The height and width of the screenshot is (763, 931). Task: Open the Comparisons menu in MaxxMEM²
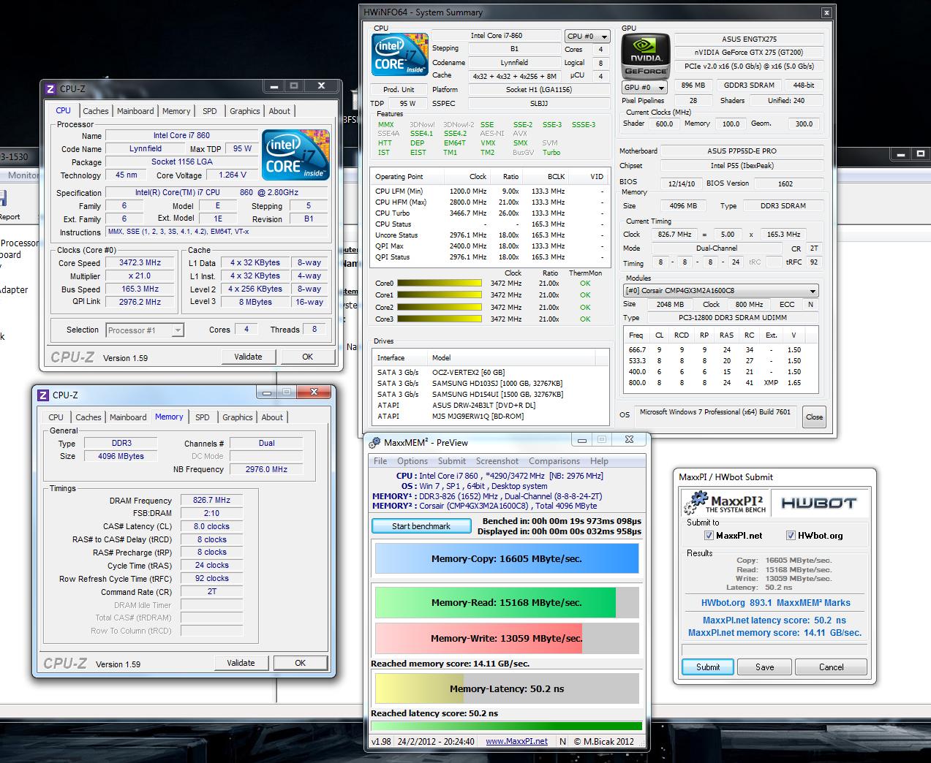pyautogui.click(x=554, y=461)
